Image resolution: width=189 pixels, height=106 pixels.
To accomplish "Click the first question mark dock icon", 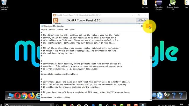I will point(174,96).
